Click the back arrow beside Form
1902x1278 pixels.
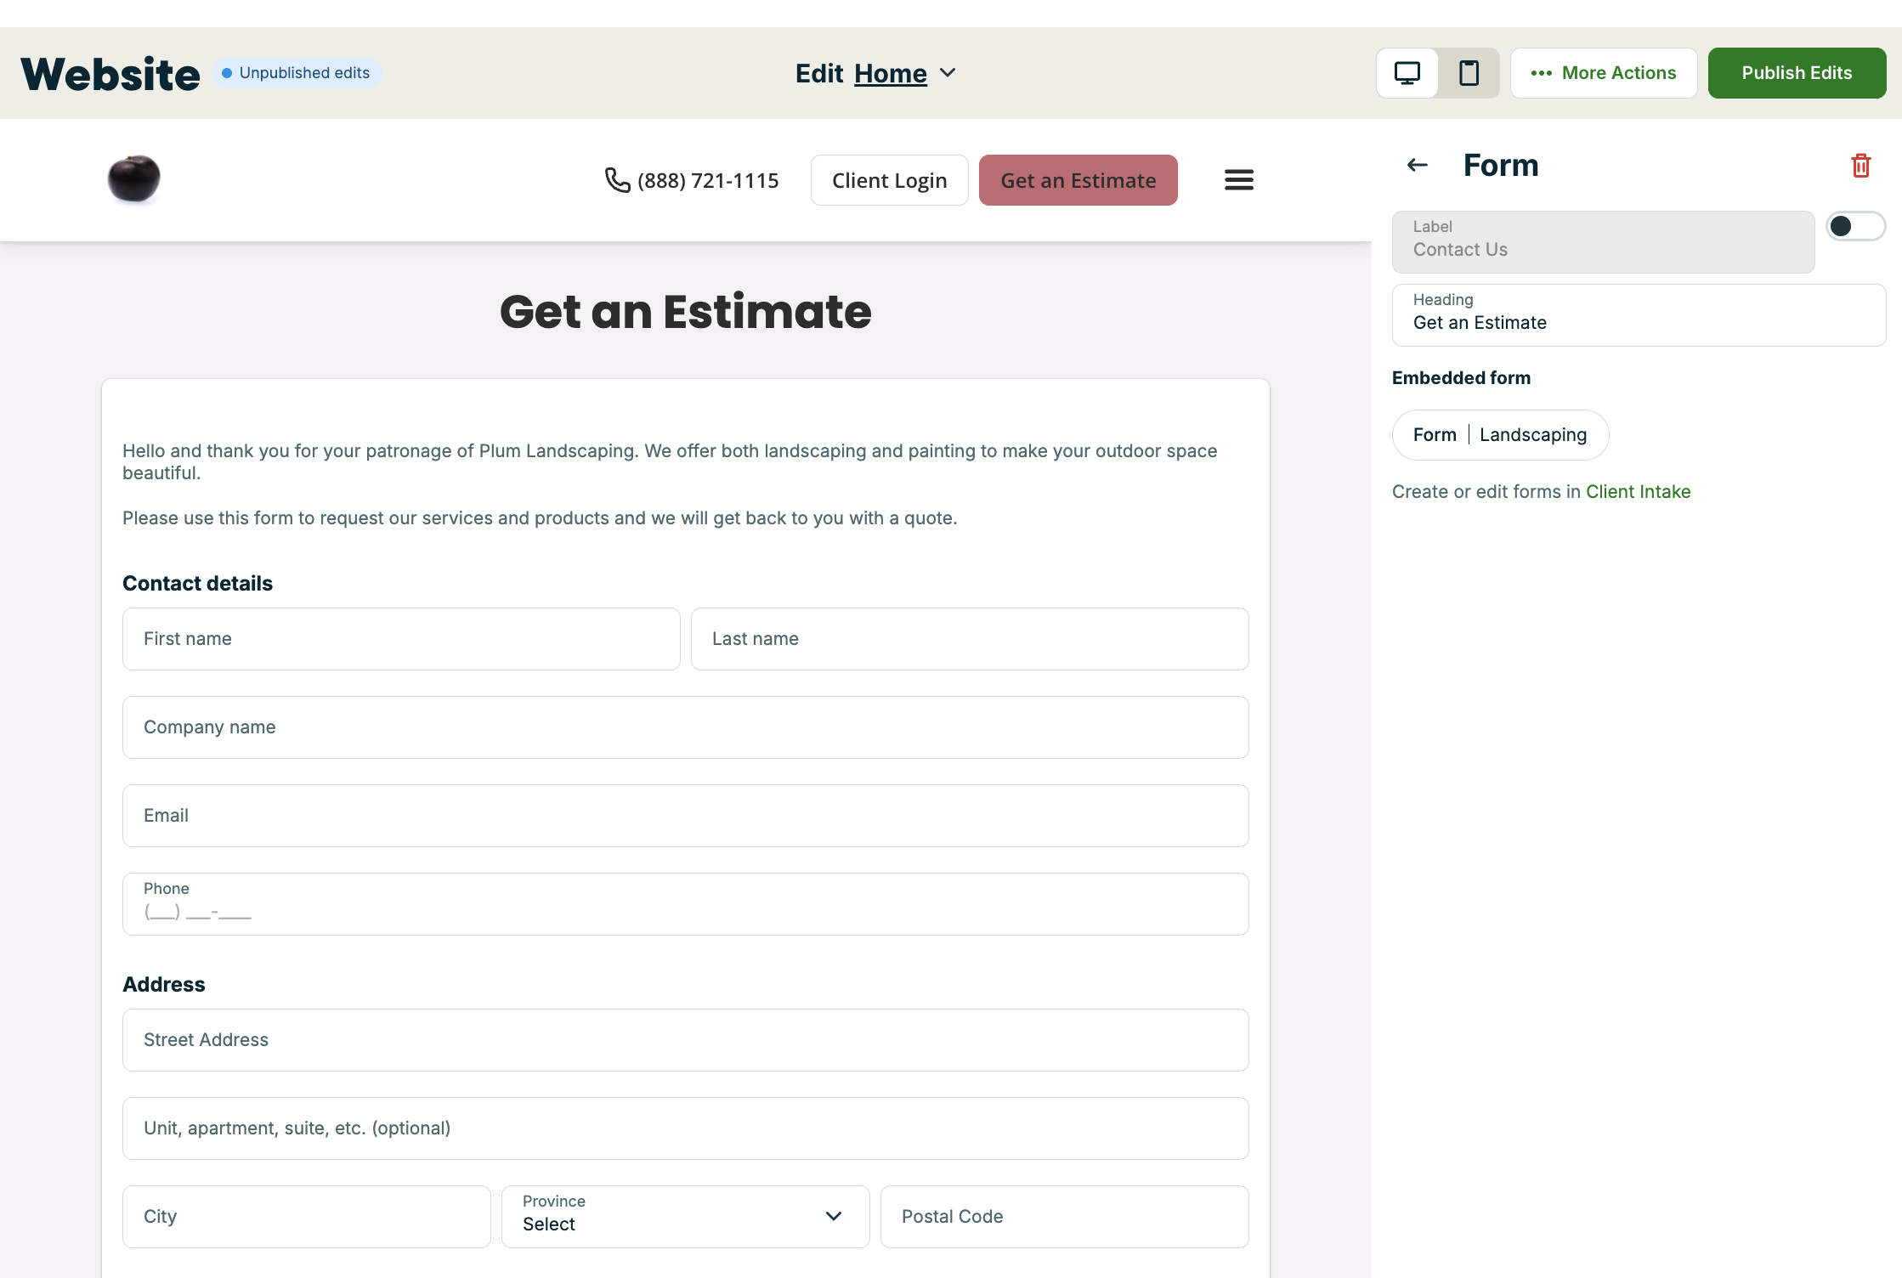click(1417, 165)
